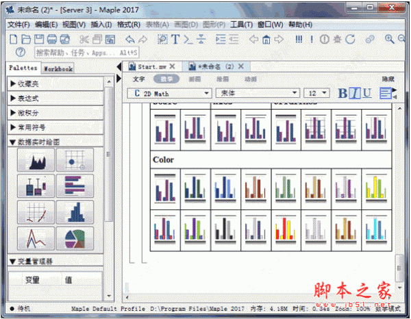Image resolution: width=411 pixels, height=319 pixels.
Task: Zoom in magnifier icon
Action: (x=389, y=39)
